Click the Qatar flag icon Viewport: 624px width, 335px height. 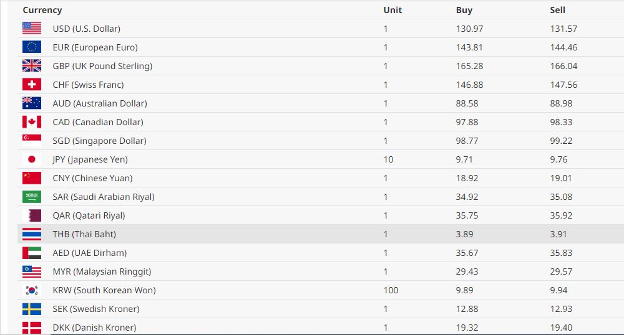(32, 215)
